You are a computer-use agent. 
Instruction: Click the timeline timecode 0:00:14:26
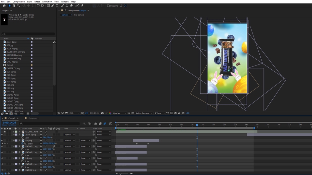coord(9,122)
